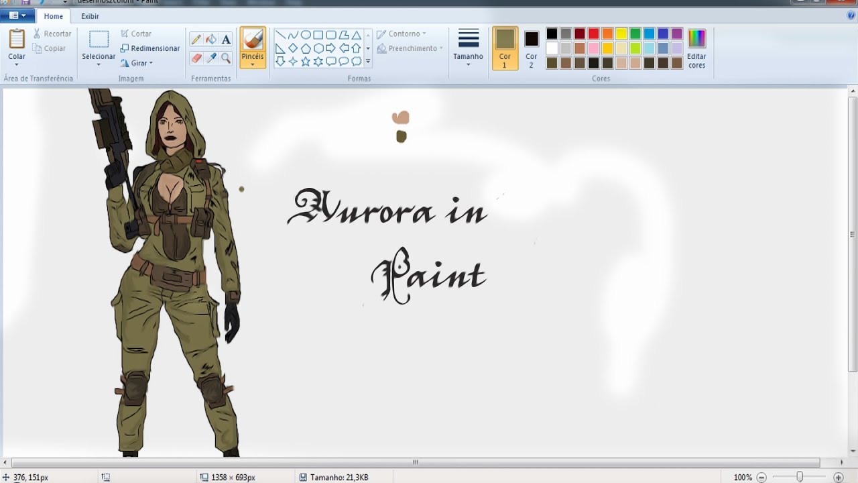Screen dimensions: 858x483
Task: Open the Contorno outline dropdown
Action: tap(401, 34)
